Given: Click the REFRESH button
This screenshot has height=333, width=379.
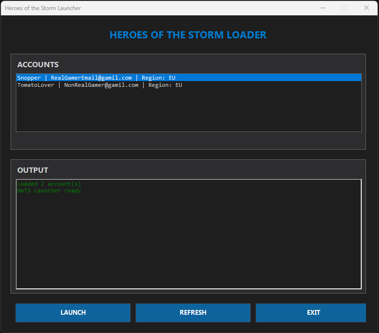Looking at the screenshot, I should (193, 313).
